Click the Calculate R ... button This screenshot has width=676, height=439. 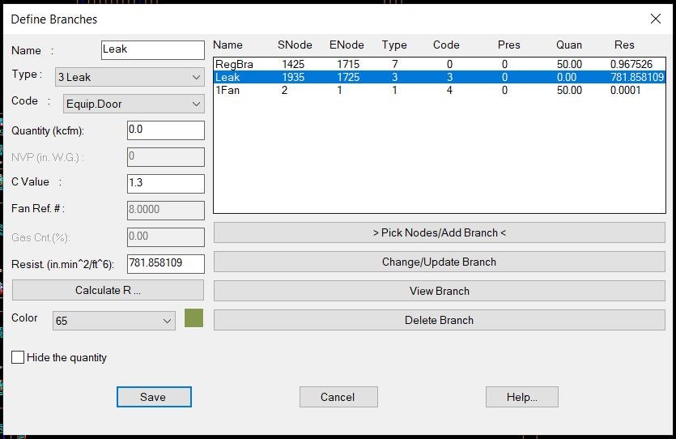point(108,290)
